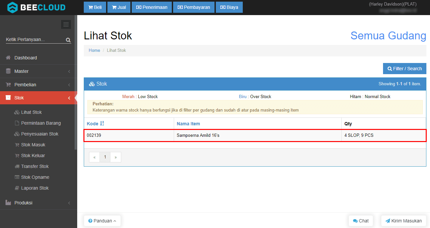Expand the Produksi menu chevron
This screenshot has height=228, width=430.
[69, 203]
